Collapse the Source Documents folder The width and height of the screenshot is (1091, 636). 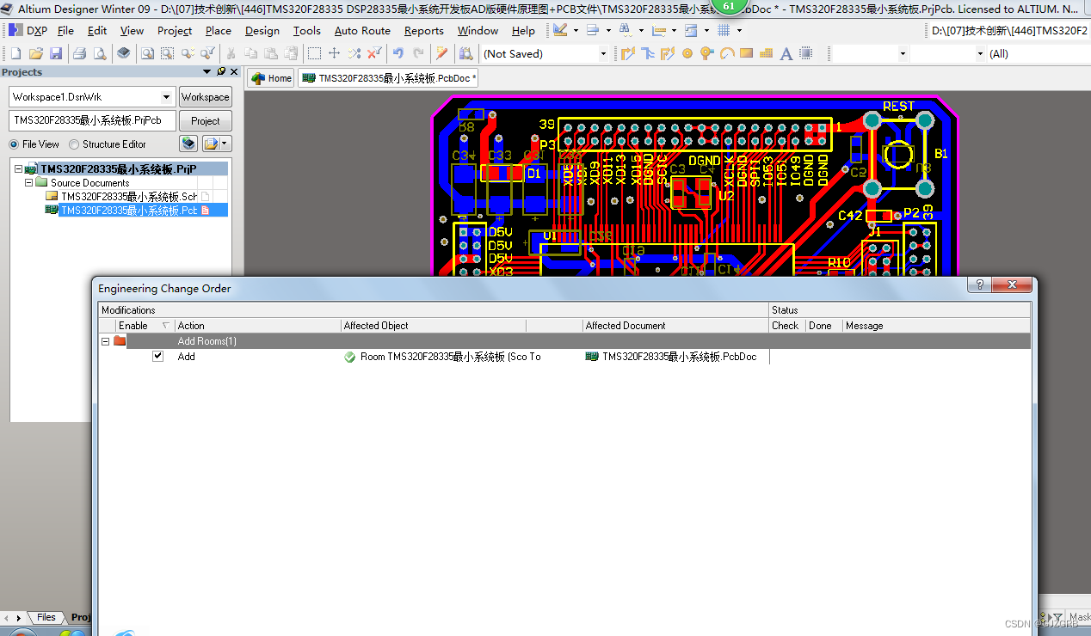pyautogui.click(x=28, y=183)
